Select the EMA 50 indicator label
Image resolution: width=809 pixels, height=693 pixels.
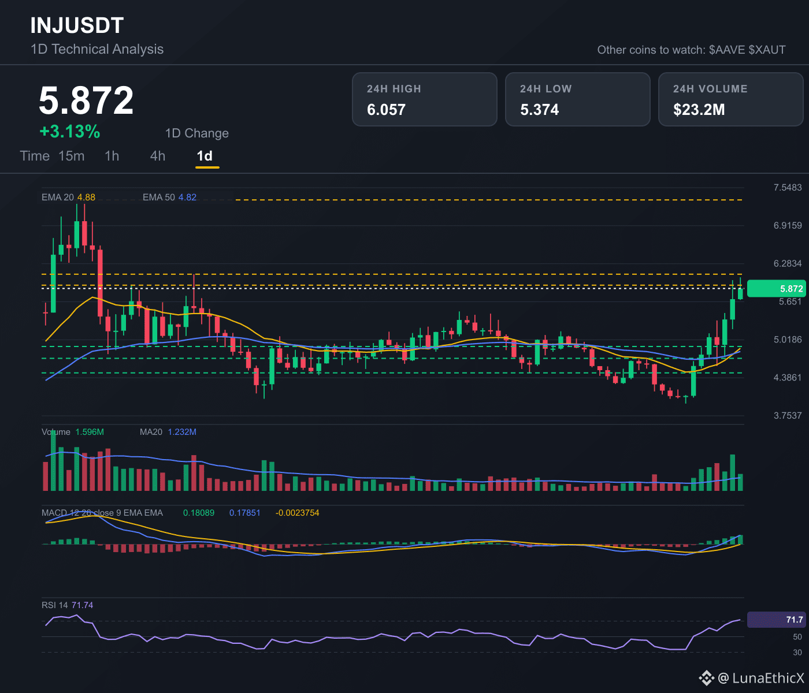coord(169,198)
